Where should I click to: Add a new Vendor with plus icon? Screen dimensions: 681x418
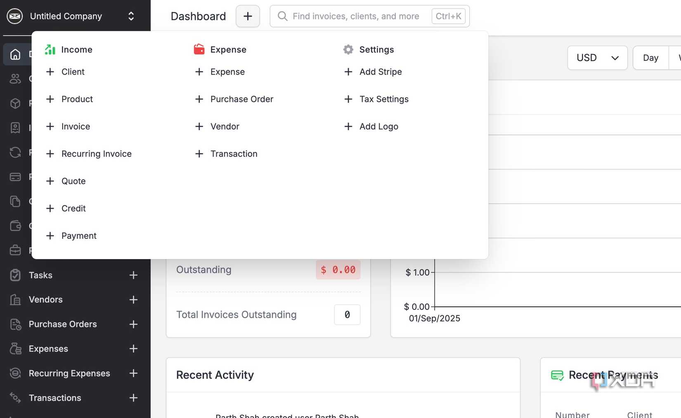133,300
